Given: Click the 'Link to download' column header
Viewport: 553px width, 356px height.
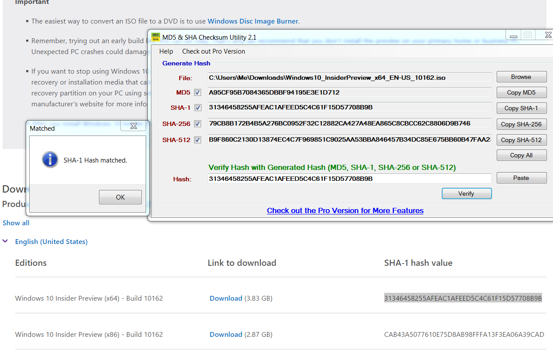Looking at the screenshot, I should [x=242, y=263].
